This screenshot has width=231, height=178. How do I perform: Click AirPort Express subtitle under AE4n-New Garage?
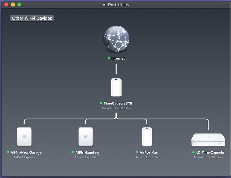24,157
